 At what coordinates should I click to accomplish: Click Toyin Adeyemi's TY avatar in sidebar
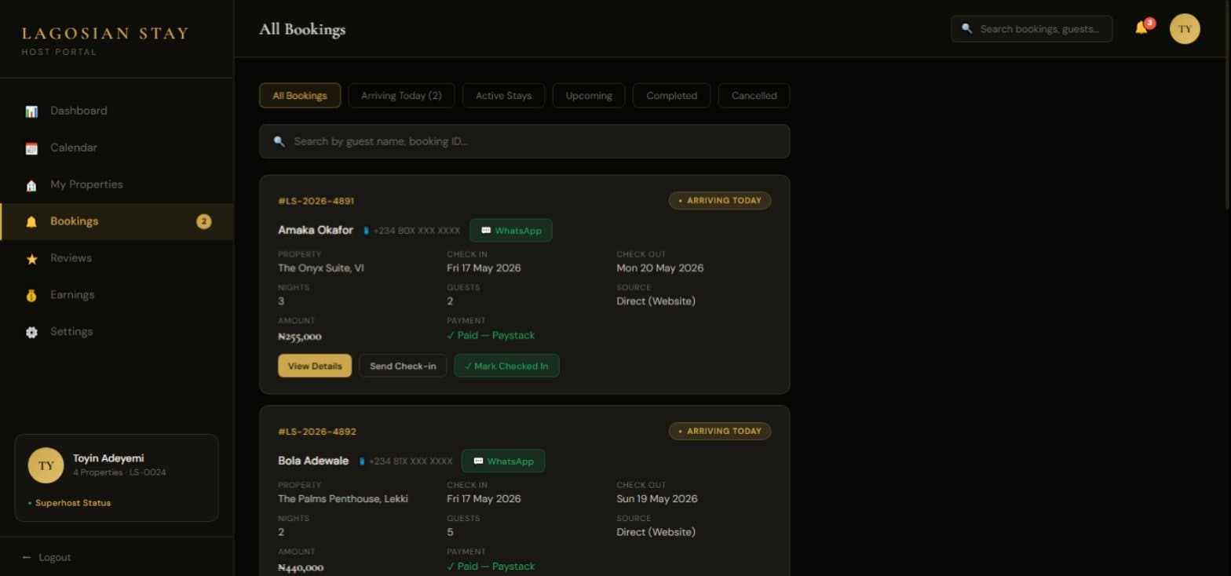tap(46, 465)
